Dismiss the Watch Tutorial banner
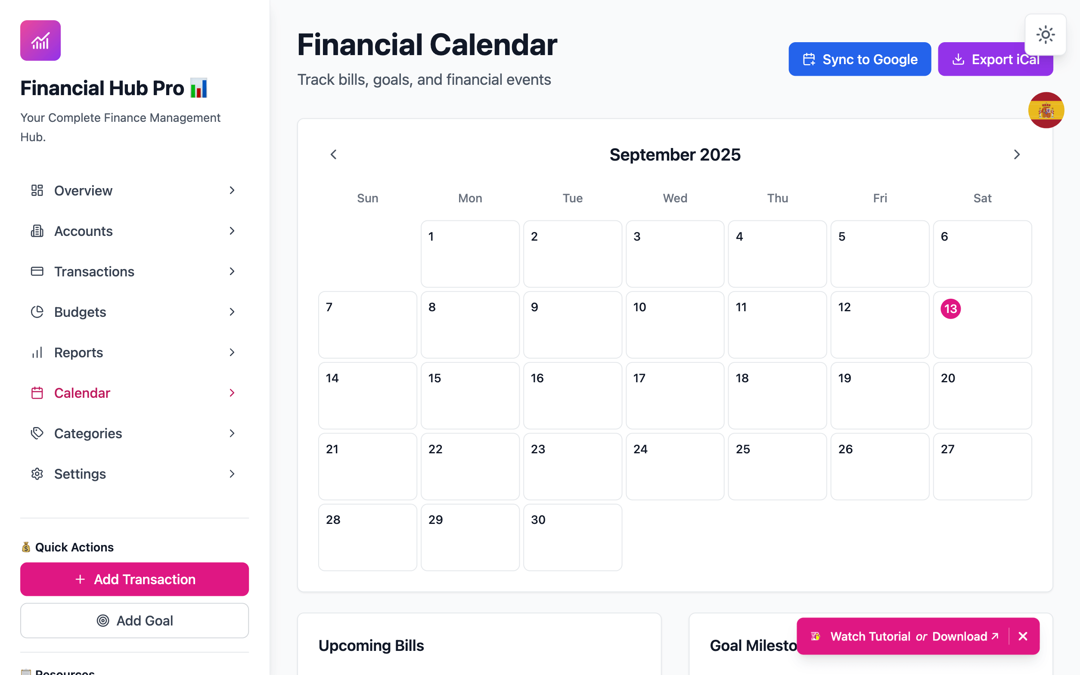This screenshot has height=675, width=1080. pyautogui.click(x=1023, y=636)
